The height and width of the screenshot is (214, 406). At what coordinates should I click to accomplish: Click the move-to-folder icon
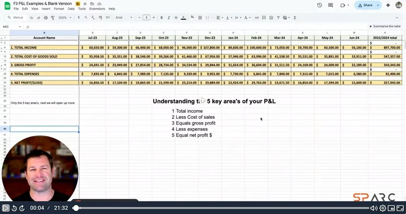point(92,4)
